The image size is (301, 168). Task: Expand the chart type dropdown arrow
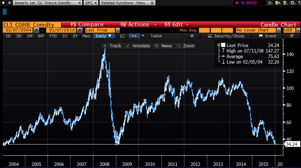tap(143, 36)
